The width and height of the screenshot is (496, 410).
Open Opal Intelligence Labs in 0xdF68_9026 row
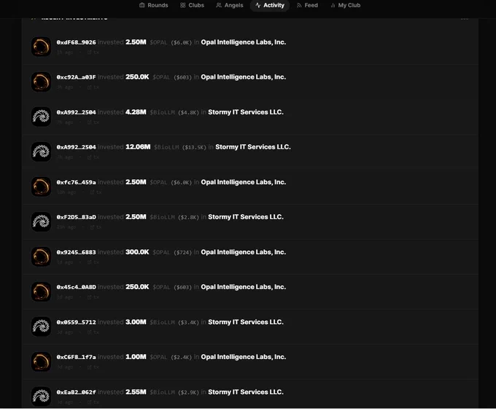(x=243, y=42)
